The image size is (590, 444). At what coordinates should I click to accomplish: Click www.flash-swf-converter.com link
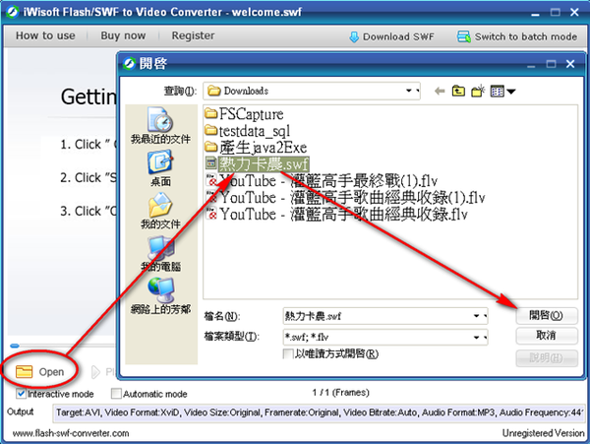pyautogui.click(x=71, y=433)
